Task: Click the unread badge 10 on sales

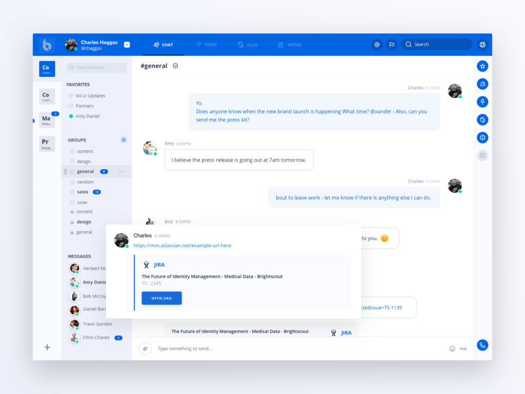Action: tap(97, 192)
